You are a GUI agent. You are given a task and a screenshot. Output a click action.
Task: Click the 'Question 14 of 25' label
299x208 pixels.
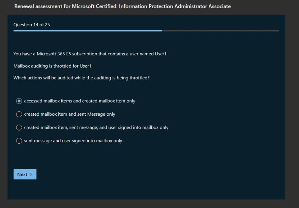click(x=32, y=25)
